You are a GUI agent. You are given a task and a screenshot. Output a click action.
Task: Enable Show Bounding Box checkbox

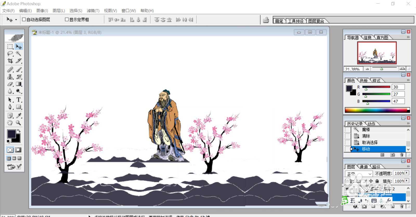click(x=67, y=19)
